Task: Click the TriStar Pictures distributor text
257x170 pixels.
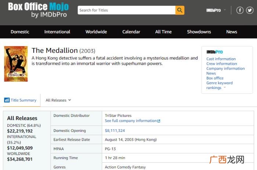Action: 118,115
